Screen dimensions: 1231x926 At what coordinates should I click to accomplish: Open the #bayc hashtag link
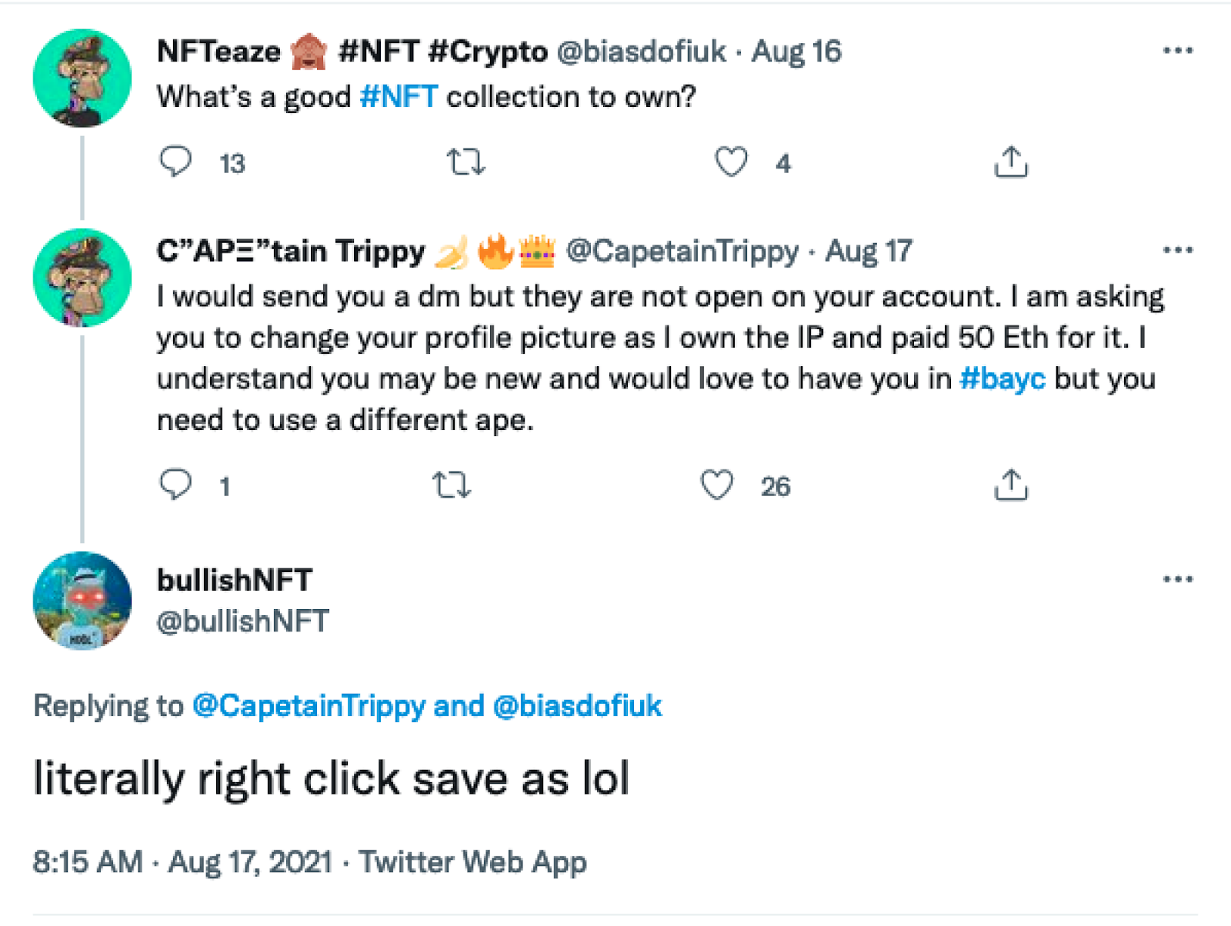(1002, 379)
